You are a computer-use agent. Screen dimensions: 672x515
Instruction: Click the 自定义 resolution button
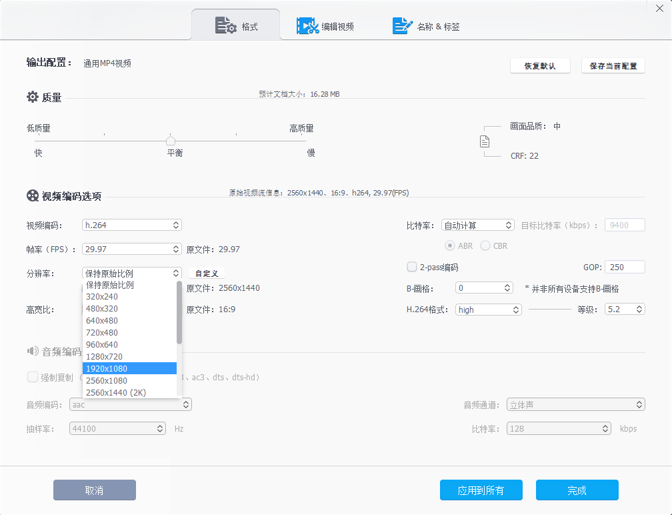pos(207,273)
